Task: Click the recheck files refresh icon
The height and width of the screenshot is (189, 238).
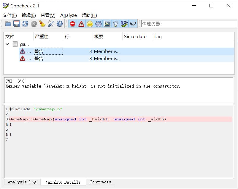Action: click(25, 24)
